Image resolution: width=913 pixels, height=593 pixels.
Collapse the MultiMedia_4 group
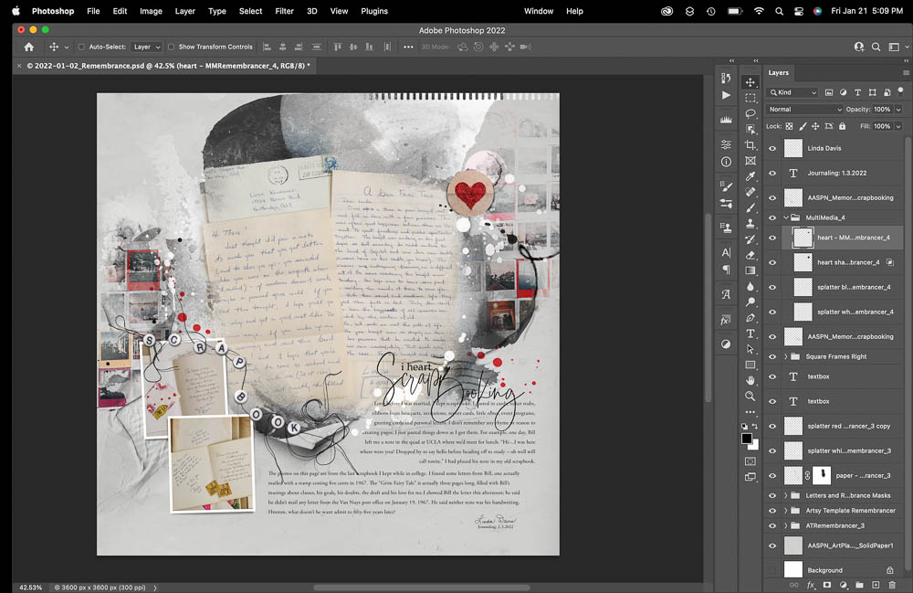click(x=785, y=217)
